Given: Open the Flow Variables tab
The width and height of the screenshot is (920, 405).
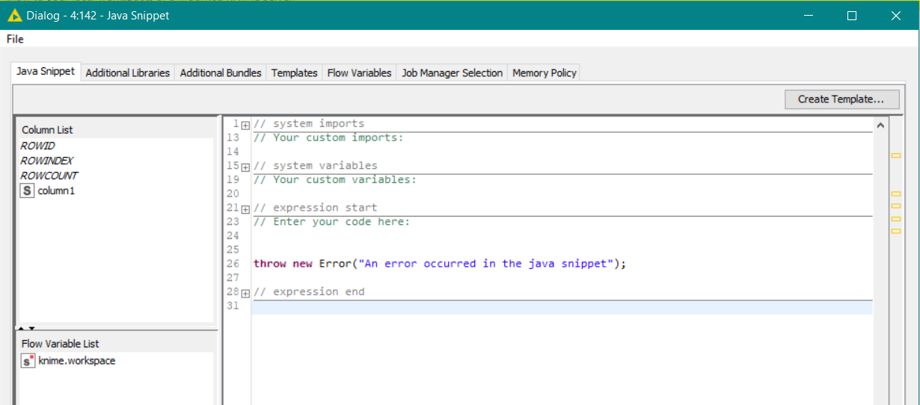Looking at the screenshot, I should (x=359, y=73).
